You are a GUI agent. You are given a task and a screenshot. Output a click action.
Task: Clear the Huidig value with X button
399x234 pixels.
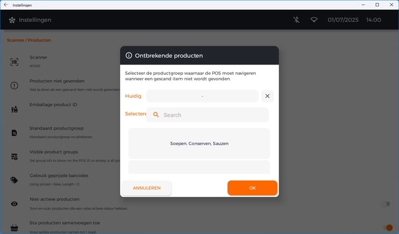tap(267, 96)
